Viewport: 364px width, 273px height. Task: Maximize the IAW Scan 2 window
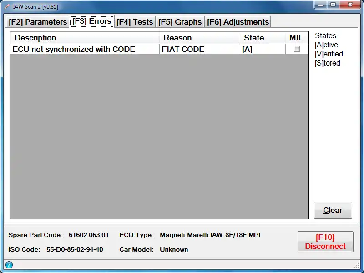click(x=333, y=5)
